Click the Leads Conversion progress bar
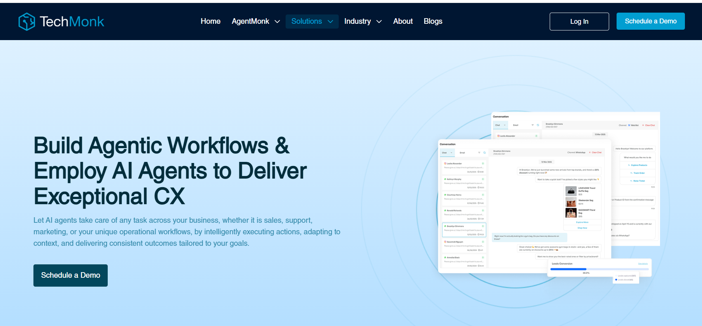Screen dimensions: 702x326 [x=599, y=269]
